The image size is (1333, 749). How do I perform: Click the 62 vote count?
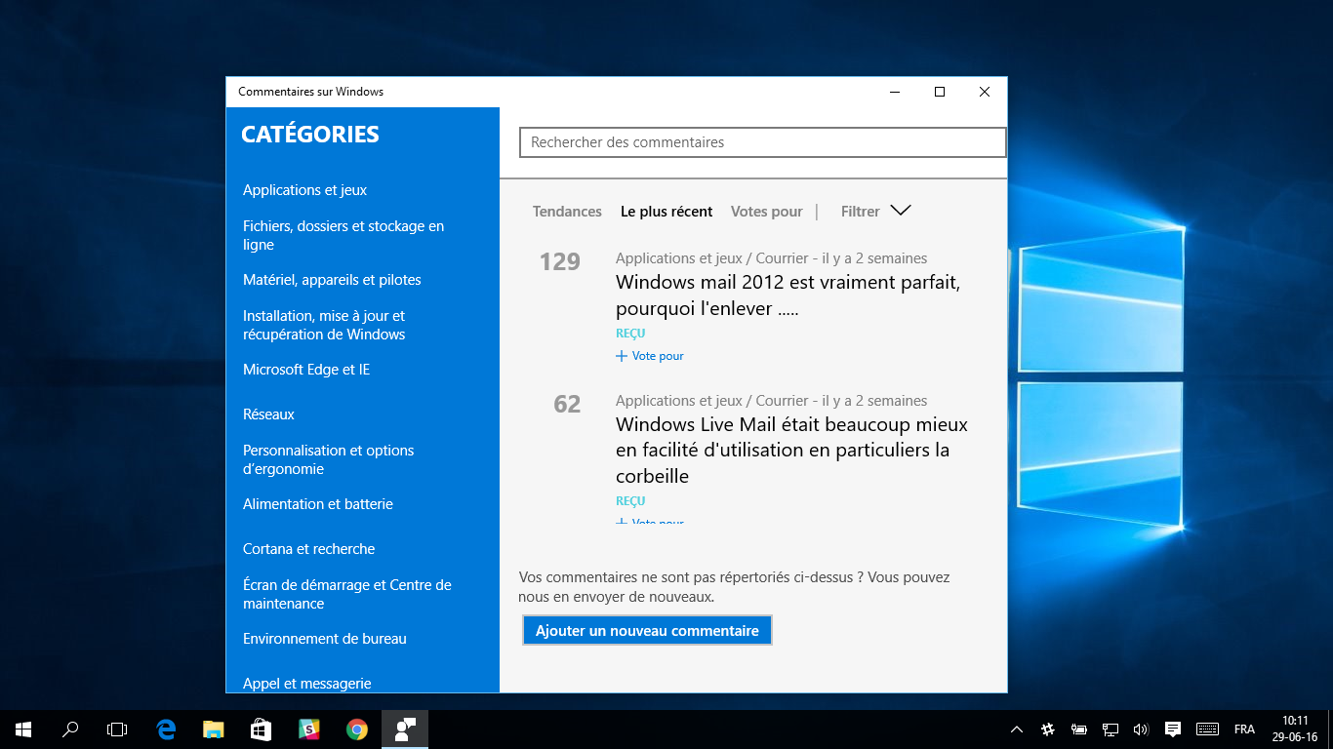(567, 404)
